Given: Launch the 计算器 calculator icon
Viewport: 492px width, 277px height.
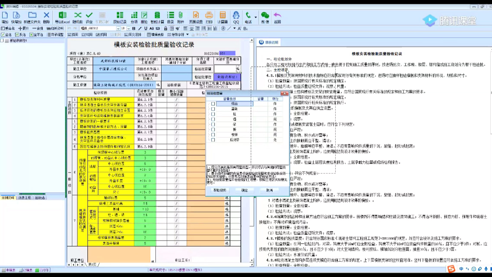Looking at the screenshot, I should coord(222,17).
